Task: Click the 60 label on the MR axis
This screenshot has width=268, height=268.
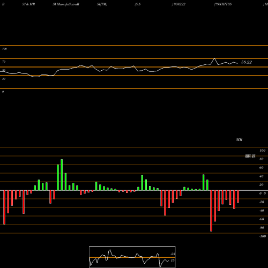Action: click(x=262, y=168)
